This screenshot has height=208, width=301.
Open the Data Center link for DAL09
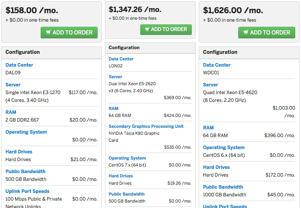(x=19, y=65)
